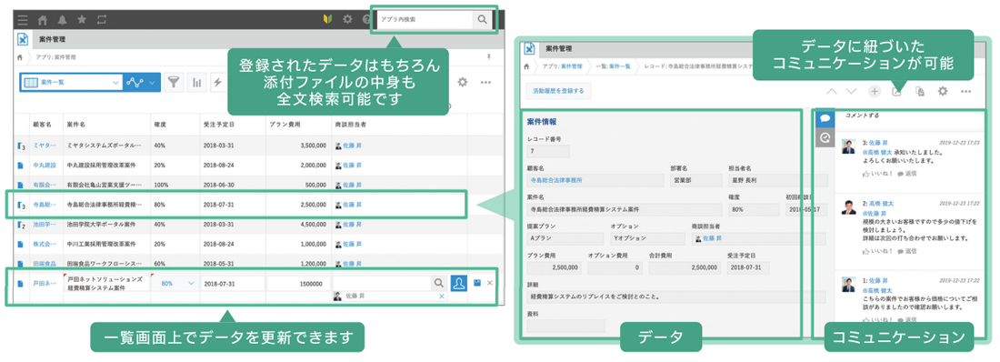Click the switch arrows icon in the dark header
Screen dimensions: 1000x362
(x=102, y=20)
